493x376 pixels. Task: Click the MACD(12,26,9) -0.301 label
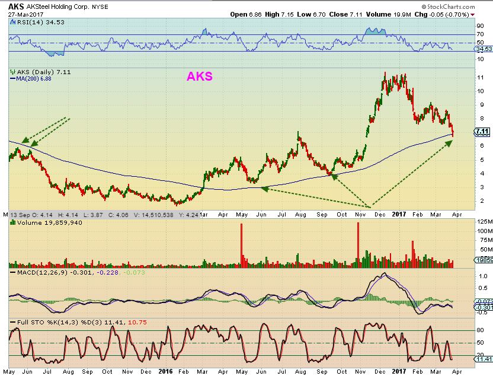click(55, 272)
